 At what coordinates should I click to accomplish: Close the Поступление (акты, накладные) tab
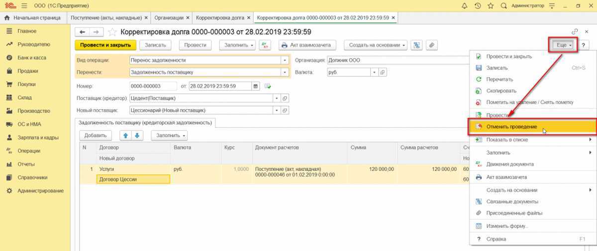coord(146,17)
